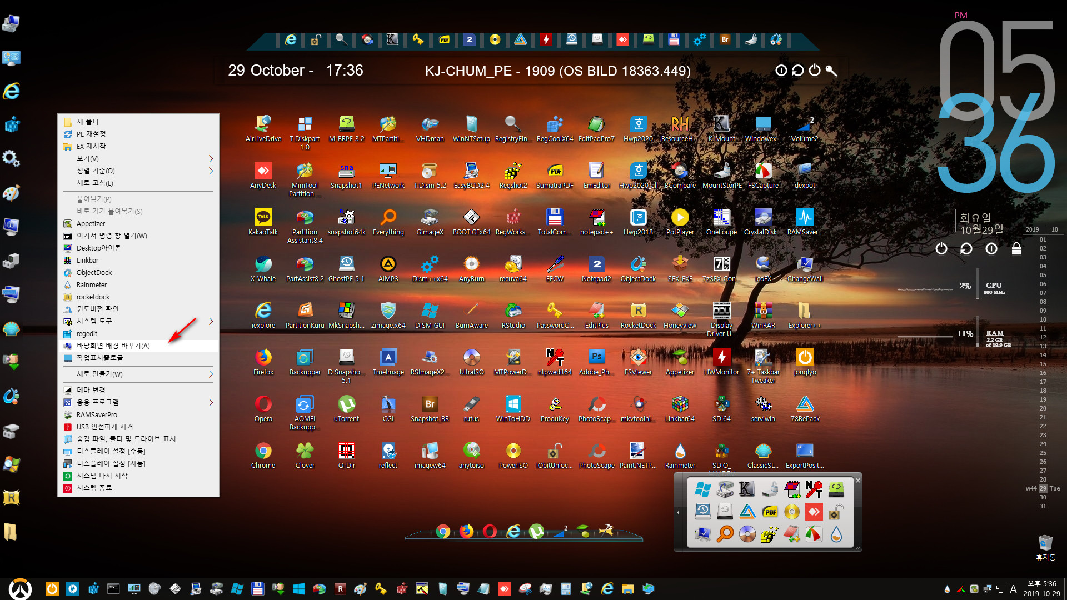The height and width of the screenshot is (600, 1067).
Task: Click the PDF icon in launcher panel
Action: coord(770,512)
